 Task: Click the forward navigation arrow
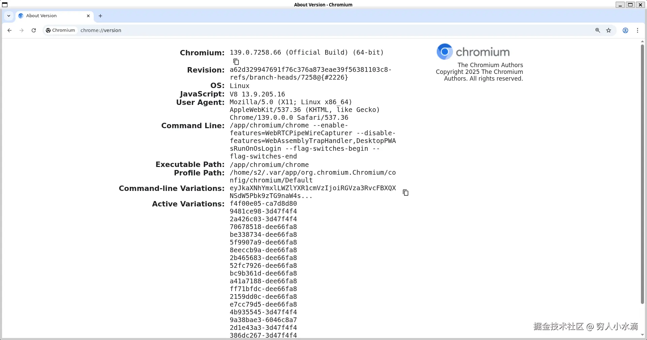tap(21, 30)
